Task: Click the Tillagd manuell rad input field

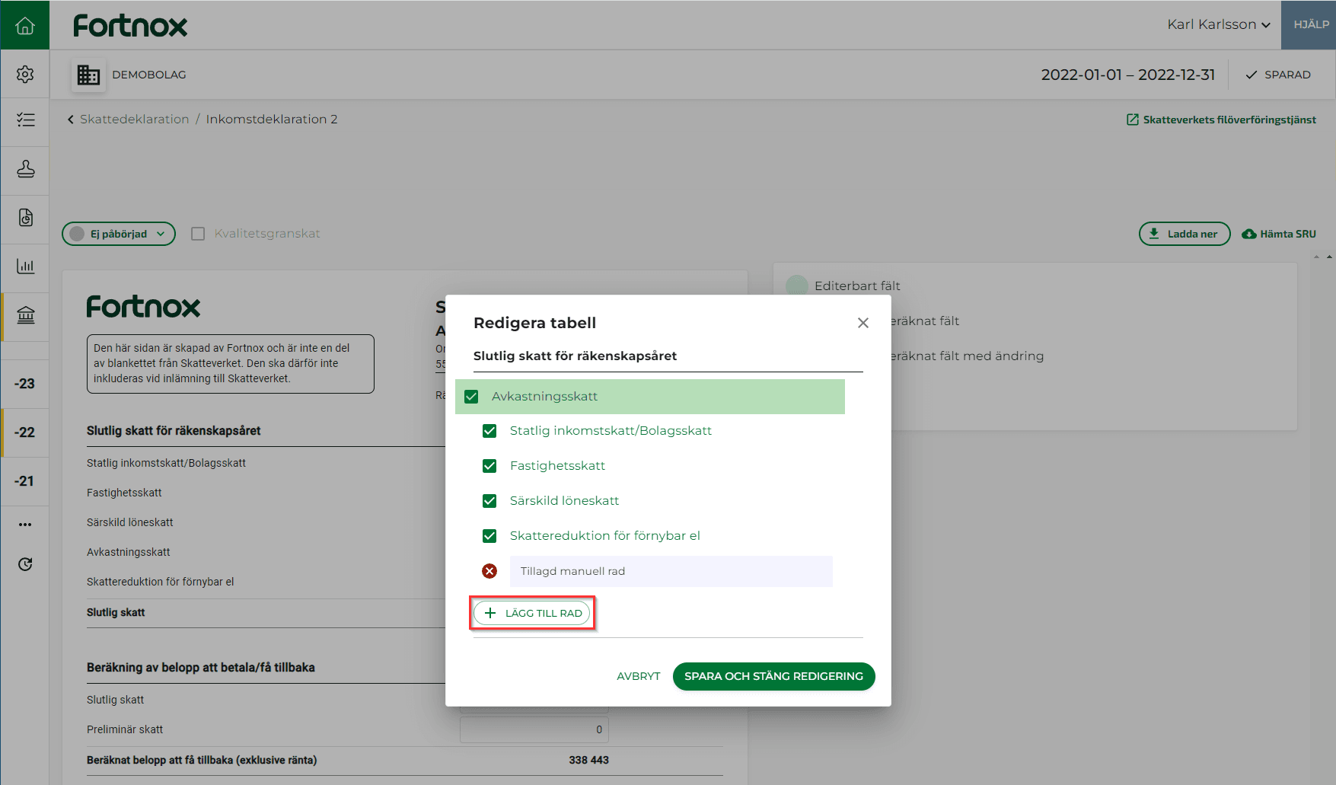Action: pyautogui.click(x=671, y=571)
